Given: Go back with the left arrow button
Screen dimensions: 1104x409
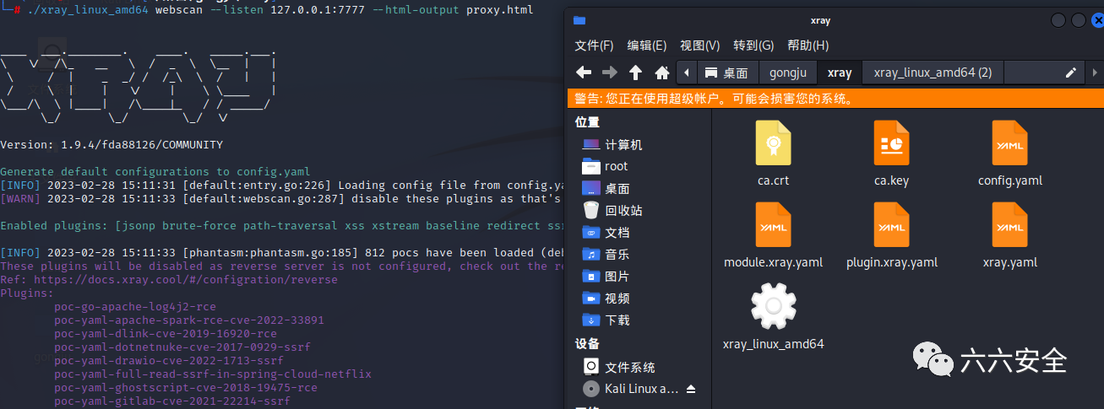Looking at the screenshot, I should click(x=584, y=72).
